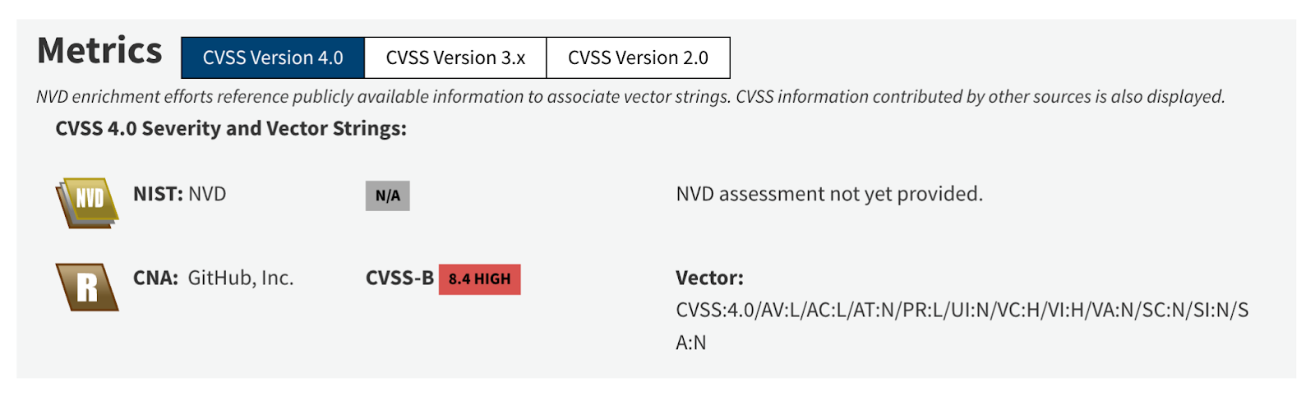Viewport: 1315px width, 396px height.
Task: Select the bold Vector: label
Action: [709, 278]
